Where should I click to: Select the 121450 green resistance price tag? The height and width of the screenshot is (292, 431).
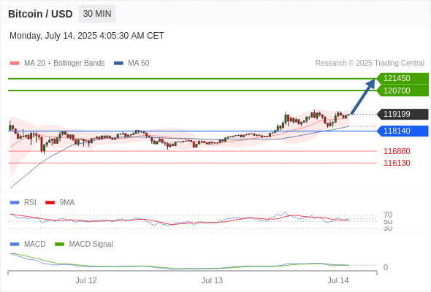(403, 78)
